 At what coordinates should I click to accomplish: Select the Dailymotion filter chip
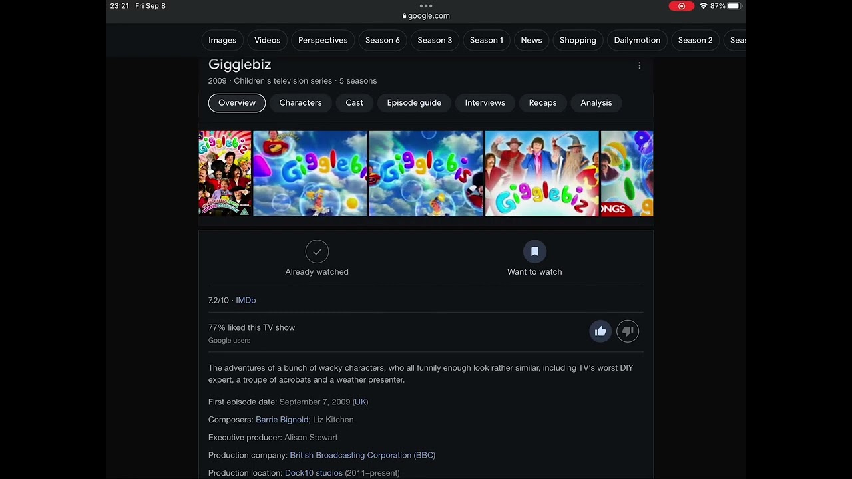637,40
